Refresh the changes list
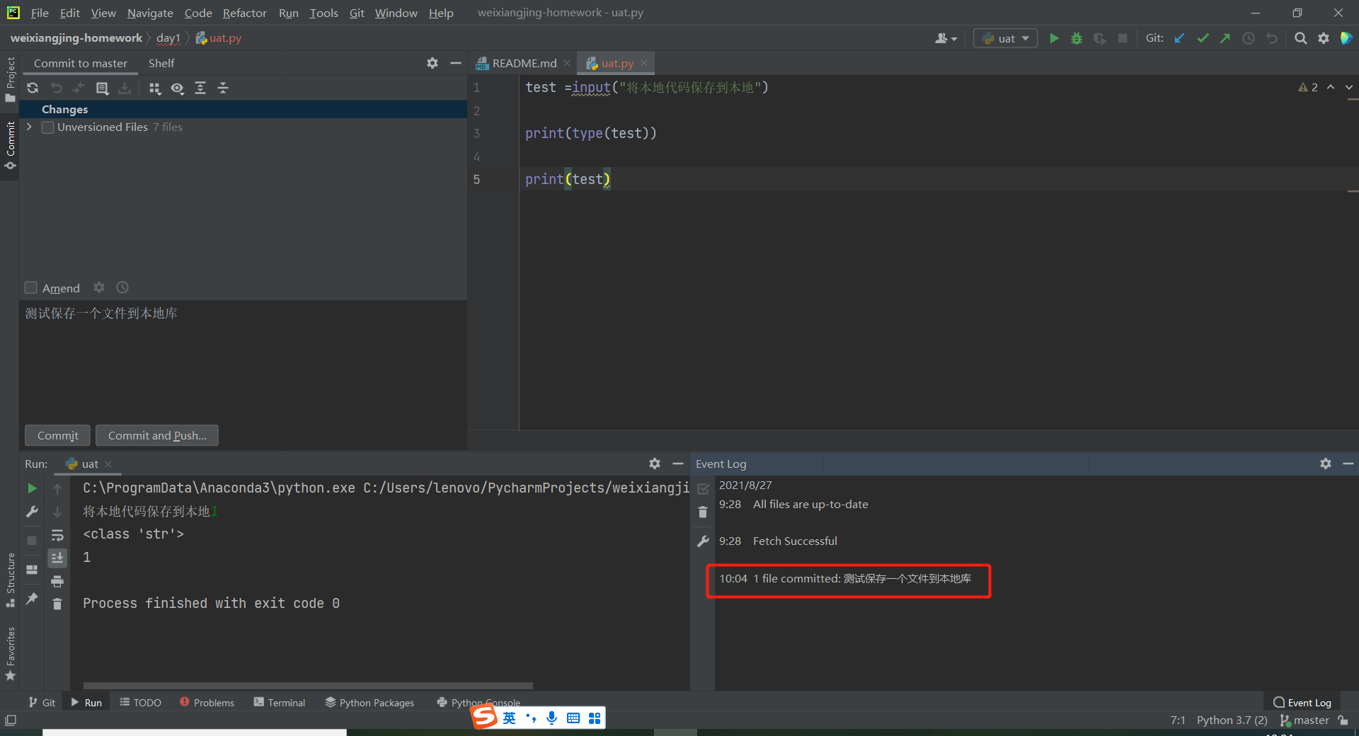 (x=33, y=88)
